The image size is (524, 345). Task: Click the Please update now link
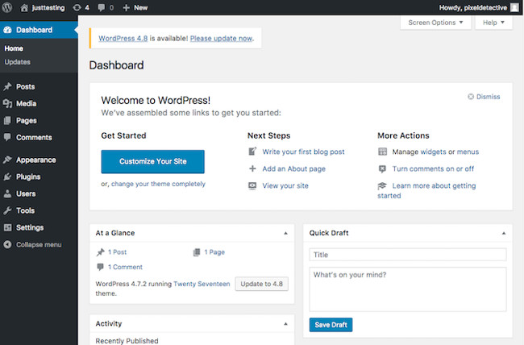[x=221, y=38]
